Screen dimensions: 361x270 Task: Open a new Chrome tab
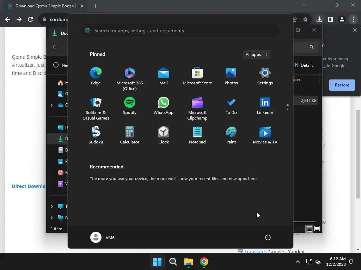[95, 6]
